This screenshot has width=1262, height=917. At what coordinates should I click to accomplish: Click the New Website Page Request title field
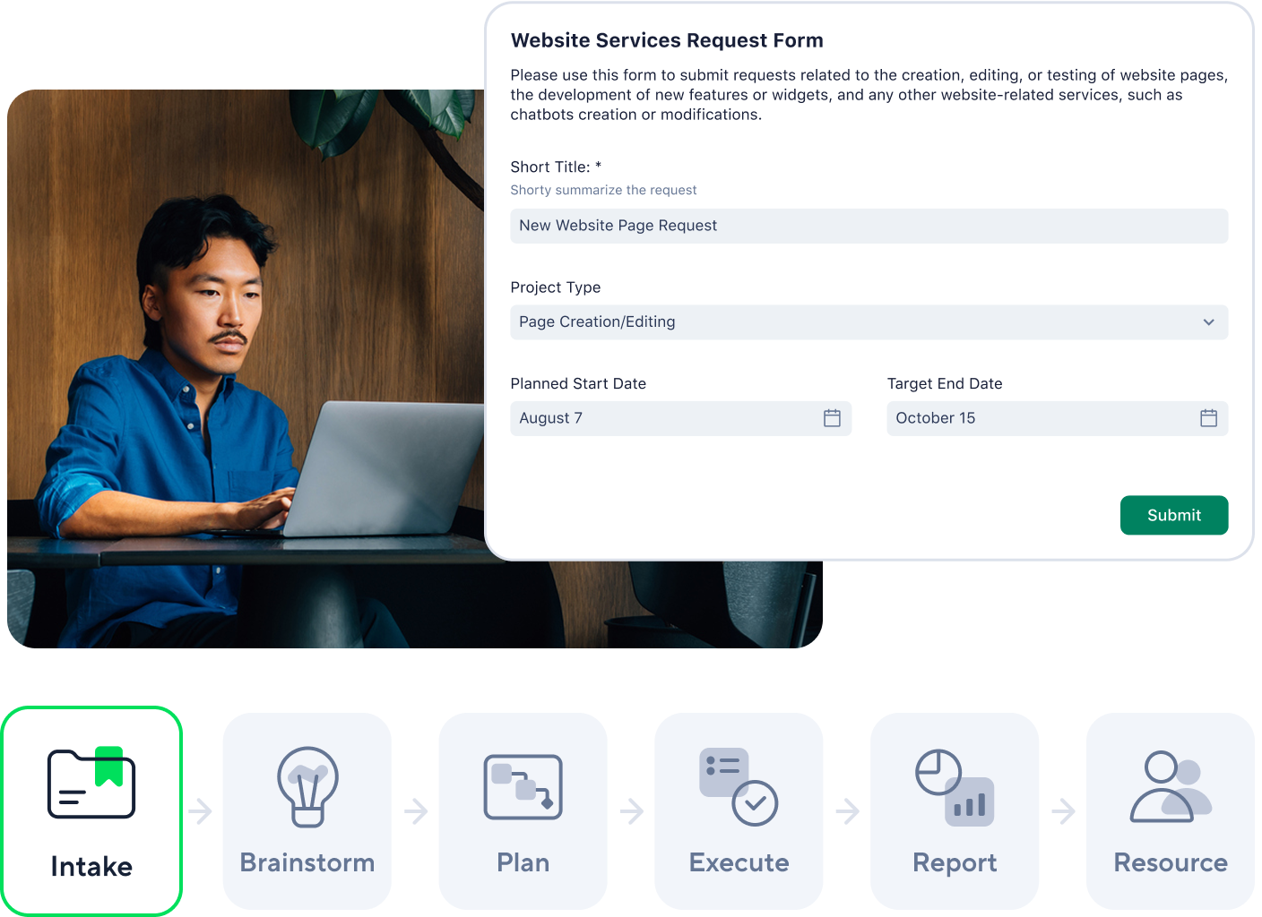869,226
